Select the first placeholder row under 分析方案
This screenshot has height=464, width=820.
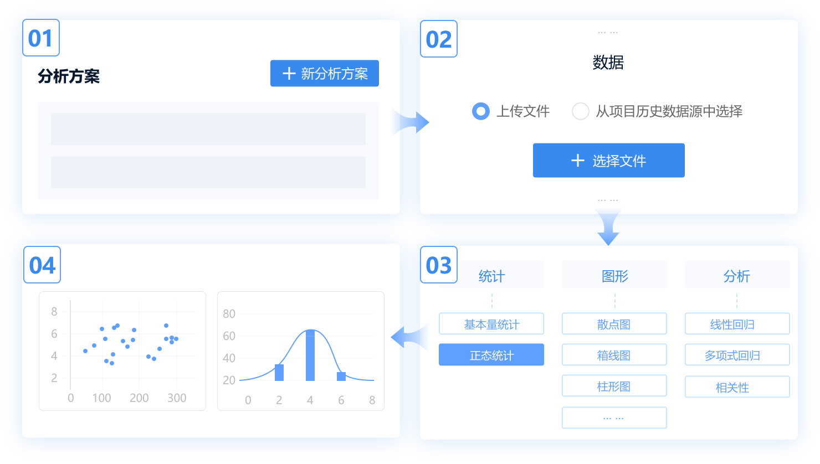(208, 129)
